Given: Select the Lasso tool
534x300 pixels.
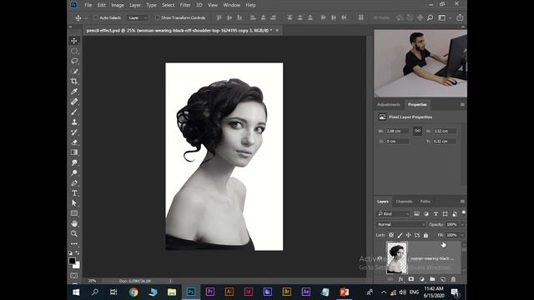Looking at the screenshot, I should tap(74, 61).
